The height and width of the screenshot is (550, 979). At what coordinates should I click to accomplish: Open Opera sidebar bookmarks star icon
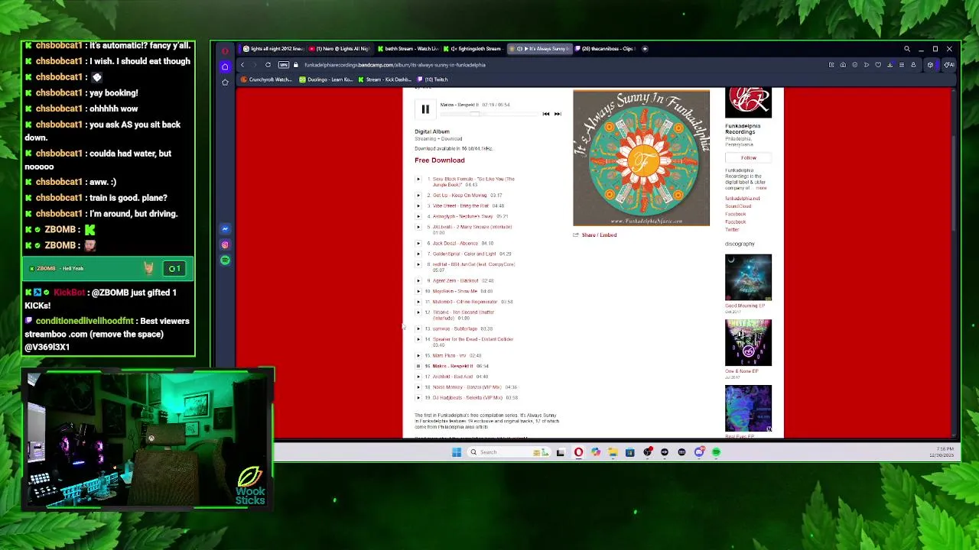tap(225, 82)
